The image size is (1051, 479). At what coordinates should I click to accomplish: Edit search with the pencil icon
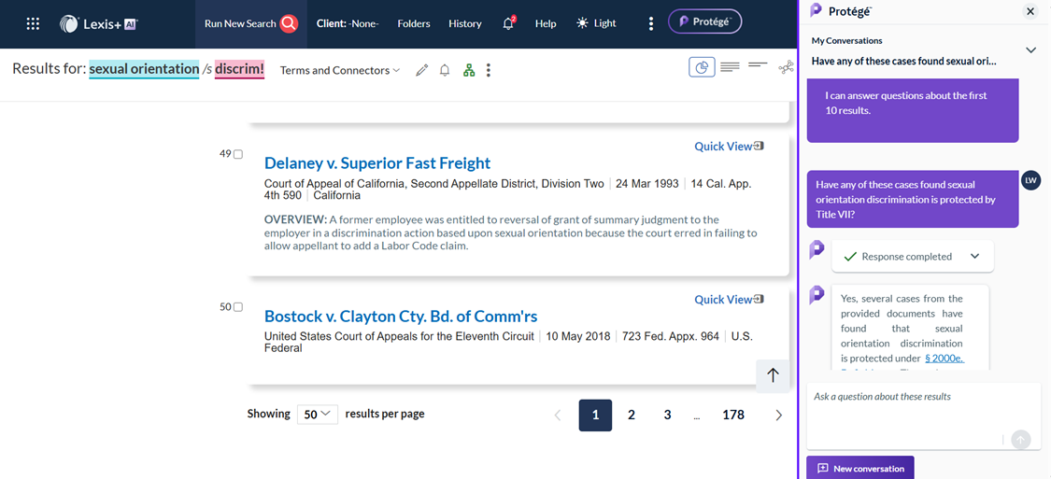[421, 70]
